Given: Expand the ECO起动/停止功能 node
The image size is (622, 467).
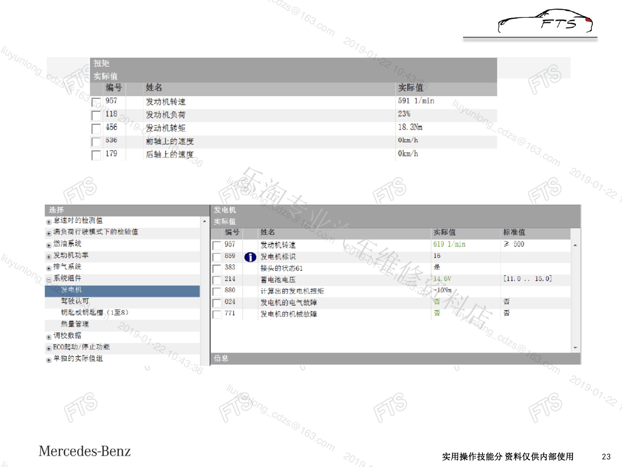Looking at the screenshot, I should click(x=49, y=348).
